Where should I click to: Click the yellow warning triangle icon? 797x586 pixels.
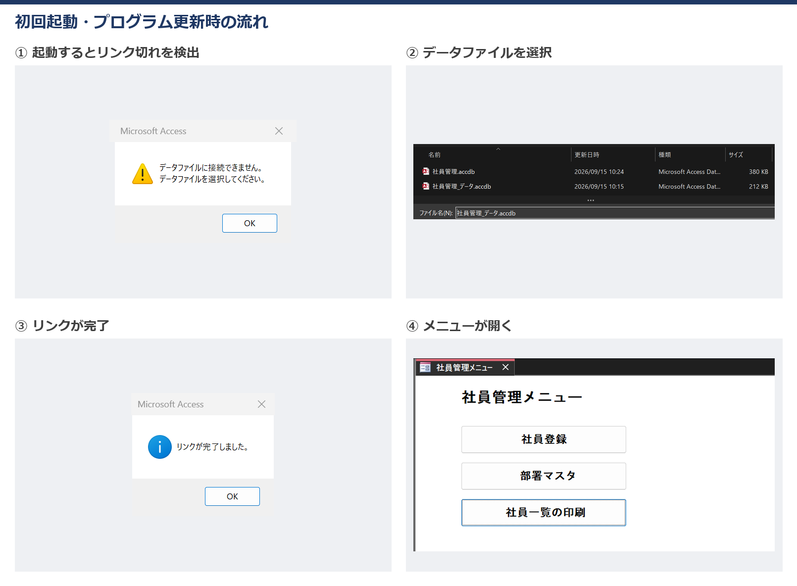pyautogui.click(x=143, y=174)
